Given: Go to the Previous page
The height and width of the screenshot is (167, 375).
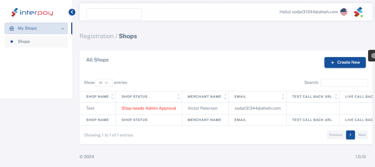Looking at the screenshot, I should (336, 135).
